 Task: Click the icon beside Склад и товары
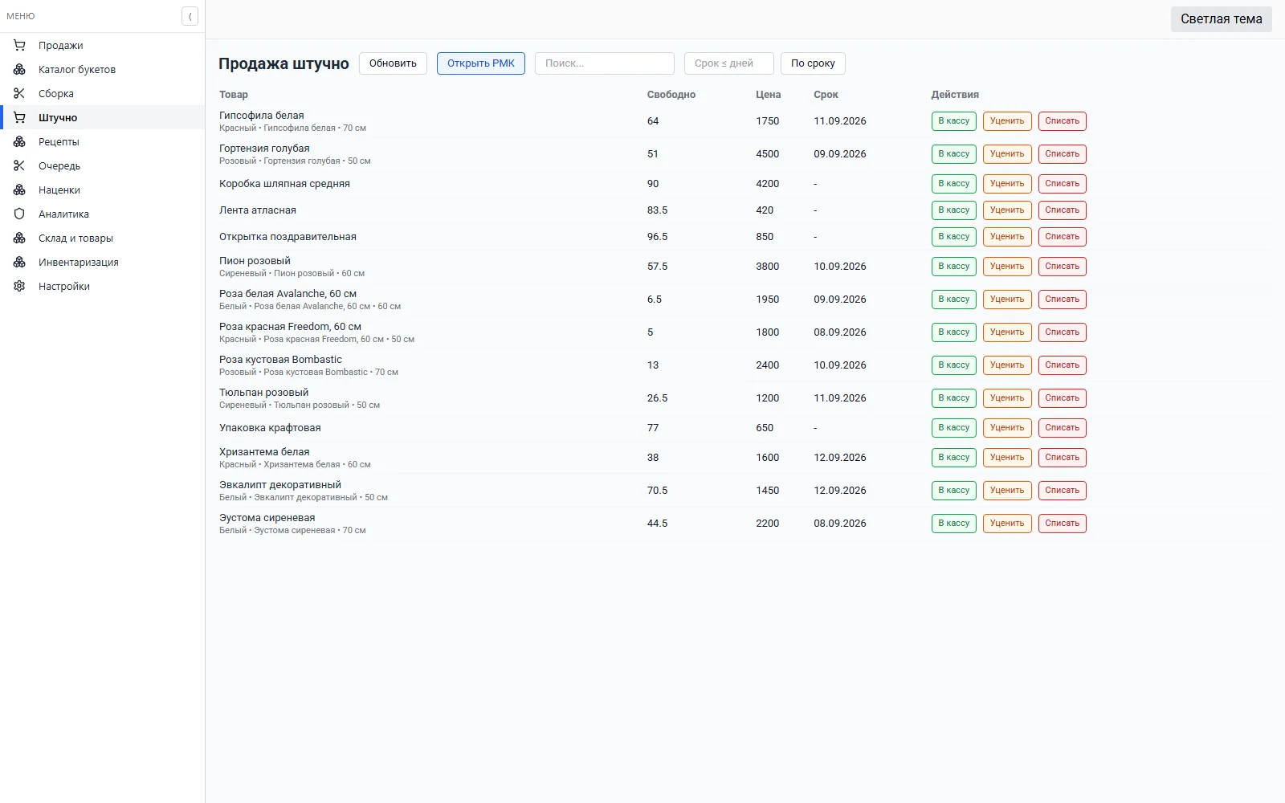[19, 238]
